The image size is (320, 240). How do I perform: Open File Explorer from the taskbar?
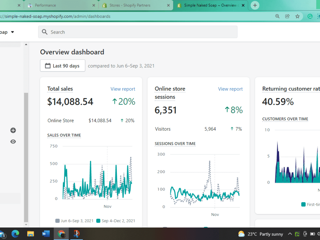(31, 234)
